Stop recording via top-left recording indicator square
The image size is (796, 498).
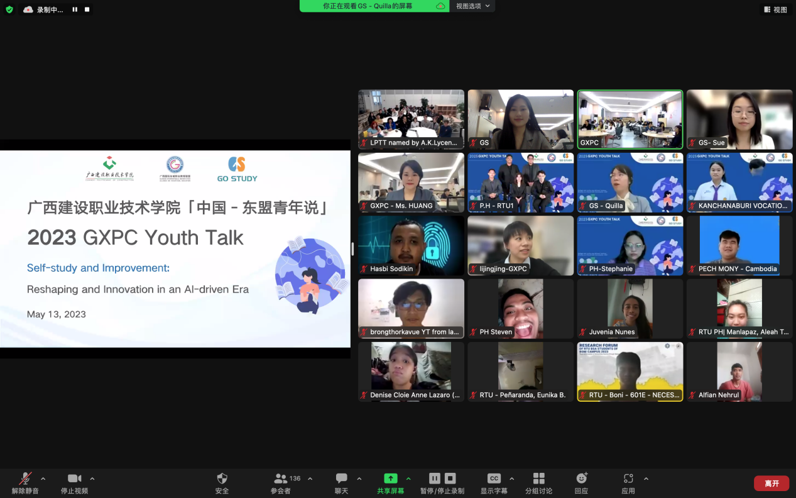(x=87, y=9)
